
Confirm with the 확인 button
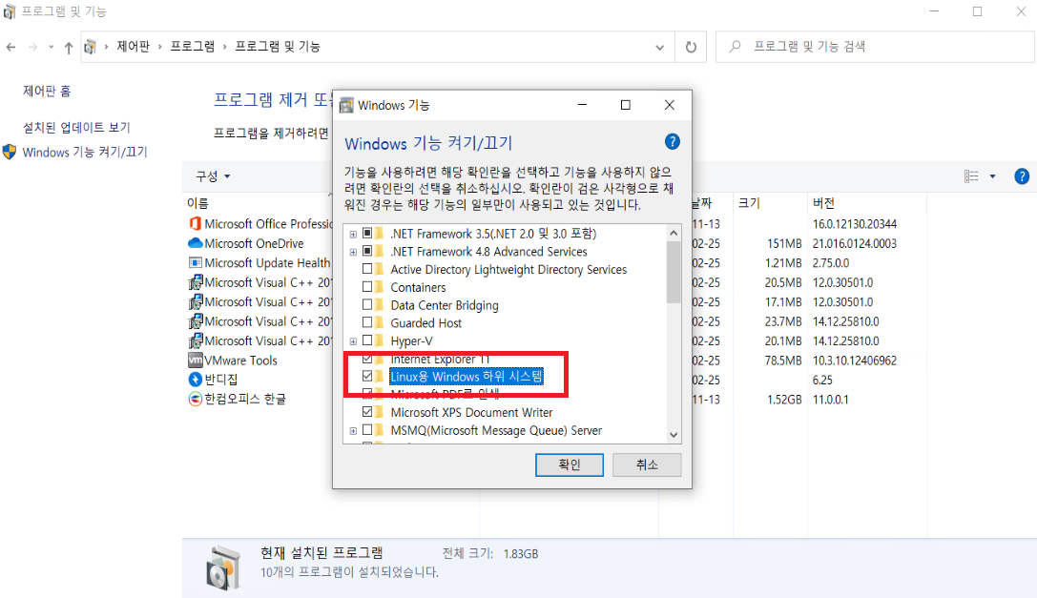[569, 464]
